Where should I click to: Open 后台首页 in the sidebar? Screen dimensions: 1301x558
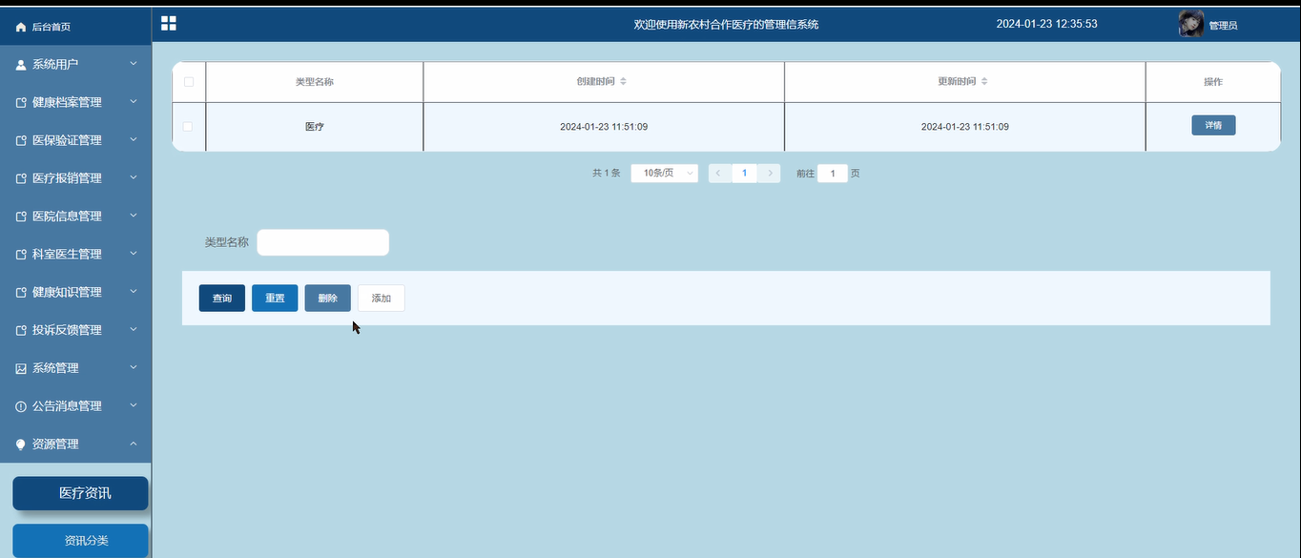[75, 27]
